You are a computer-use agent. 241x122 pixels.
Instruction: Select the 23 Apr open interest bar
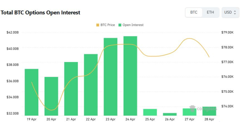[x=111, y=76]
